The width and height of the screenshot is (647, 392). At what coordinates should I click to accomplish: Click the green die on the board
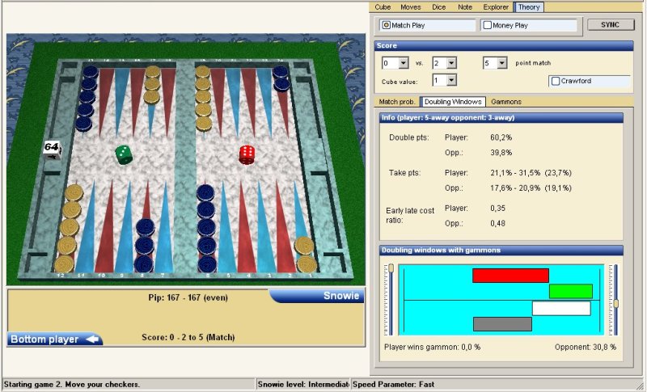click(x=123, y=154)
